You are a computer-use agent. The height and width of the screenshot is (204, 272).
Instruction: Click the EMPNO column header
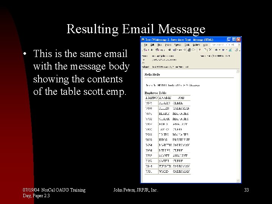(x=151, y=98)
